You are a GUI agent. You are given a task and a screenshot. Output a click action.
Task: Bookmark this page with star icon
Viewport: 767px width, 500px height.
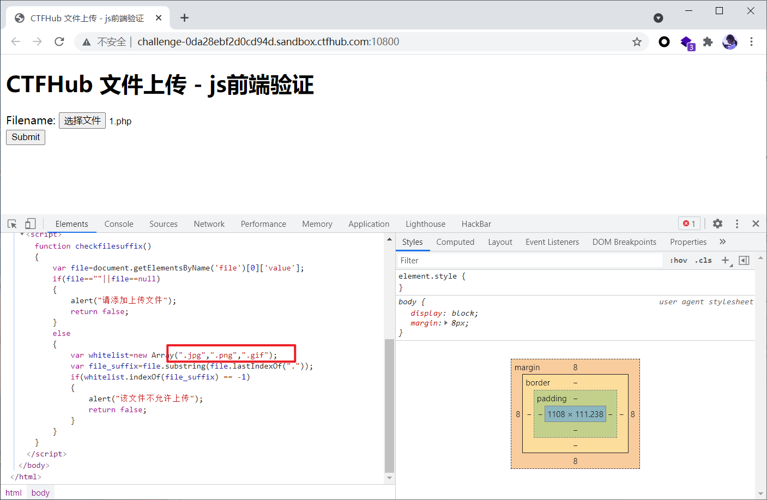point(637,42)
